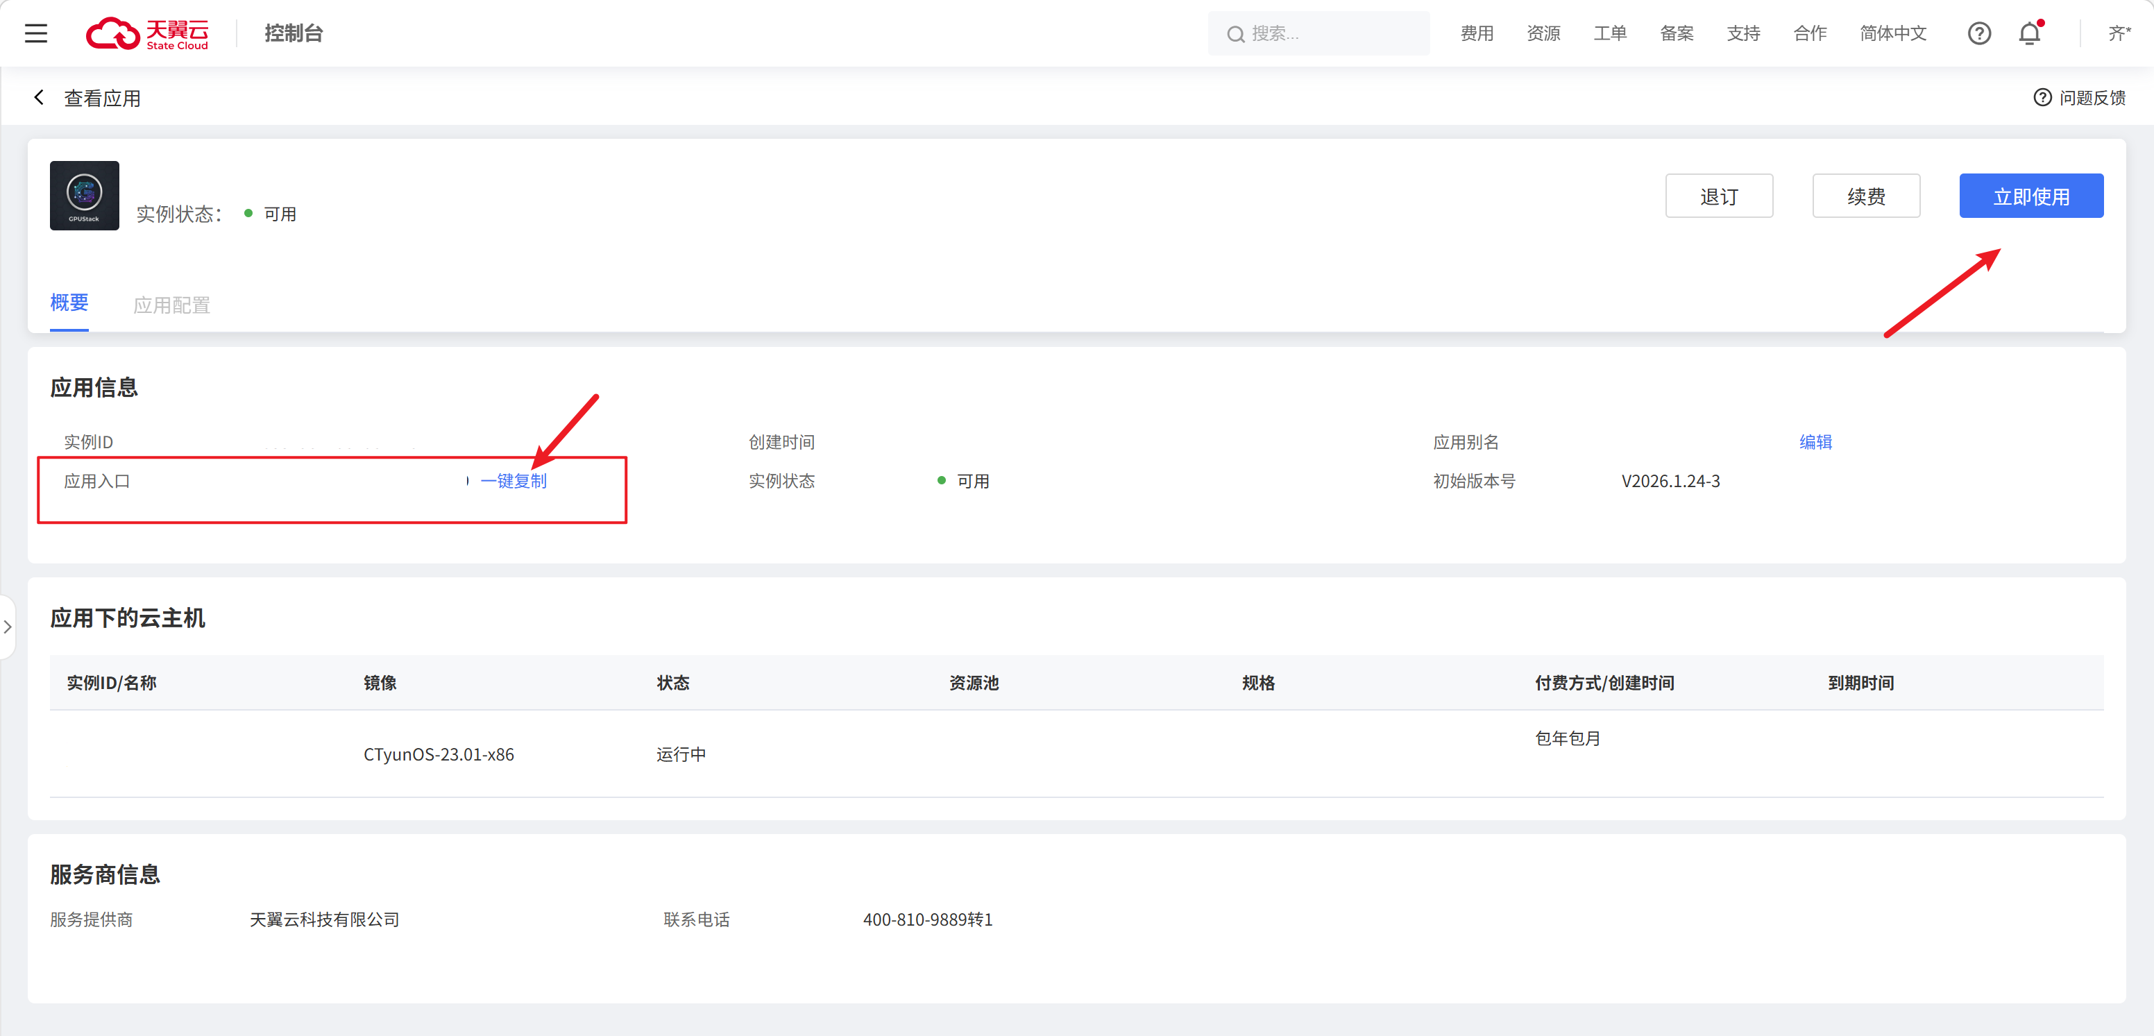Switch to the 应用配置 tab
This screenshot has width=2154, height=1036.
tap(171, 305)
